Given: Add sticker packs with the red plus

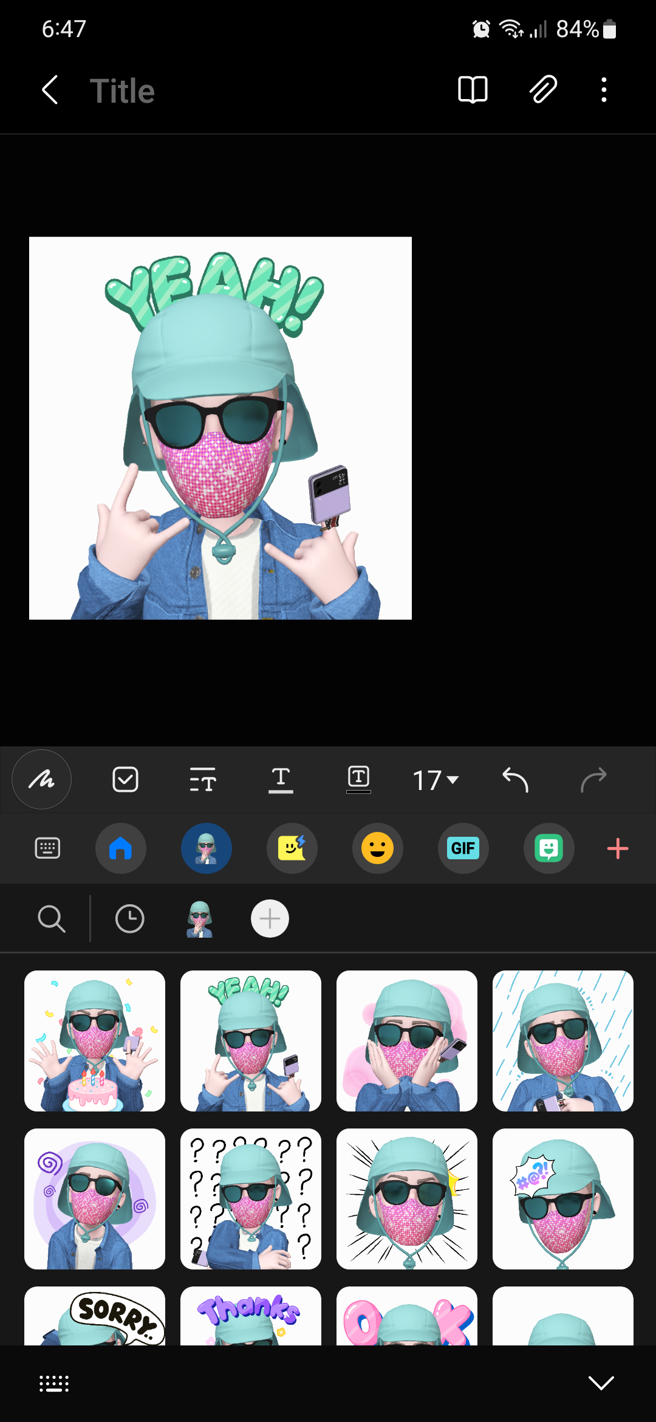Looking at the screenshot, I should 618,848.
